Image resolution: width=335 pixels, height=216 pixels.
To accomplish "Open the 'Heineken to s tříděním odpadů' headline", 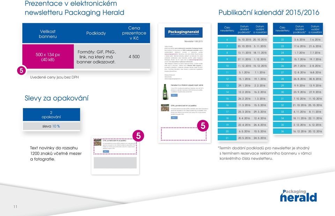I will (x=187, y=85).
